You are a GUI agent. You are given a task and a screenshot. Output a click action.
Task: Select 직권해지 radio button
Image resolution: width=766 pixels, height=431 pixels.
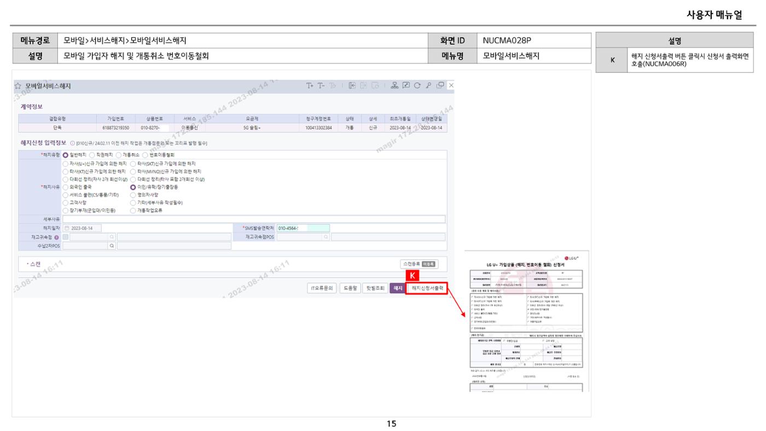[x=91, y=155]
